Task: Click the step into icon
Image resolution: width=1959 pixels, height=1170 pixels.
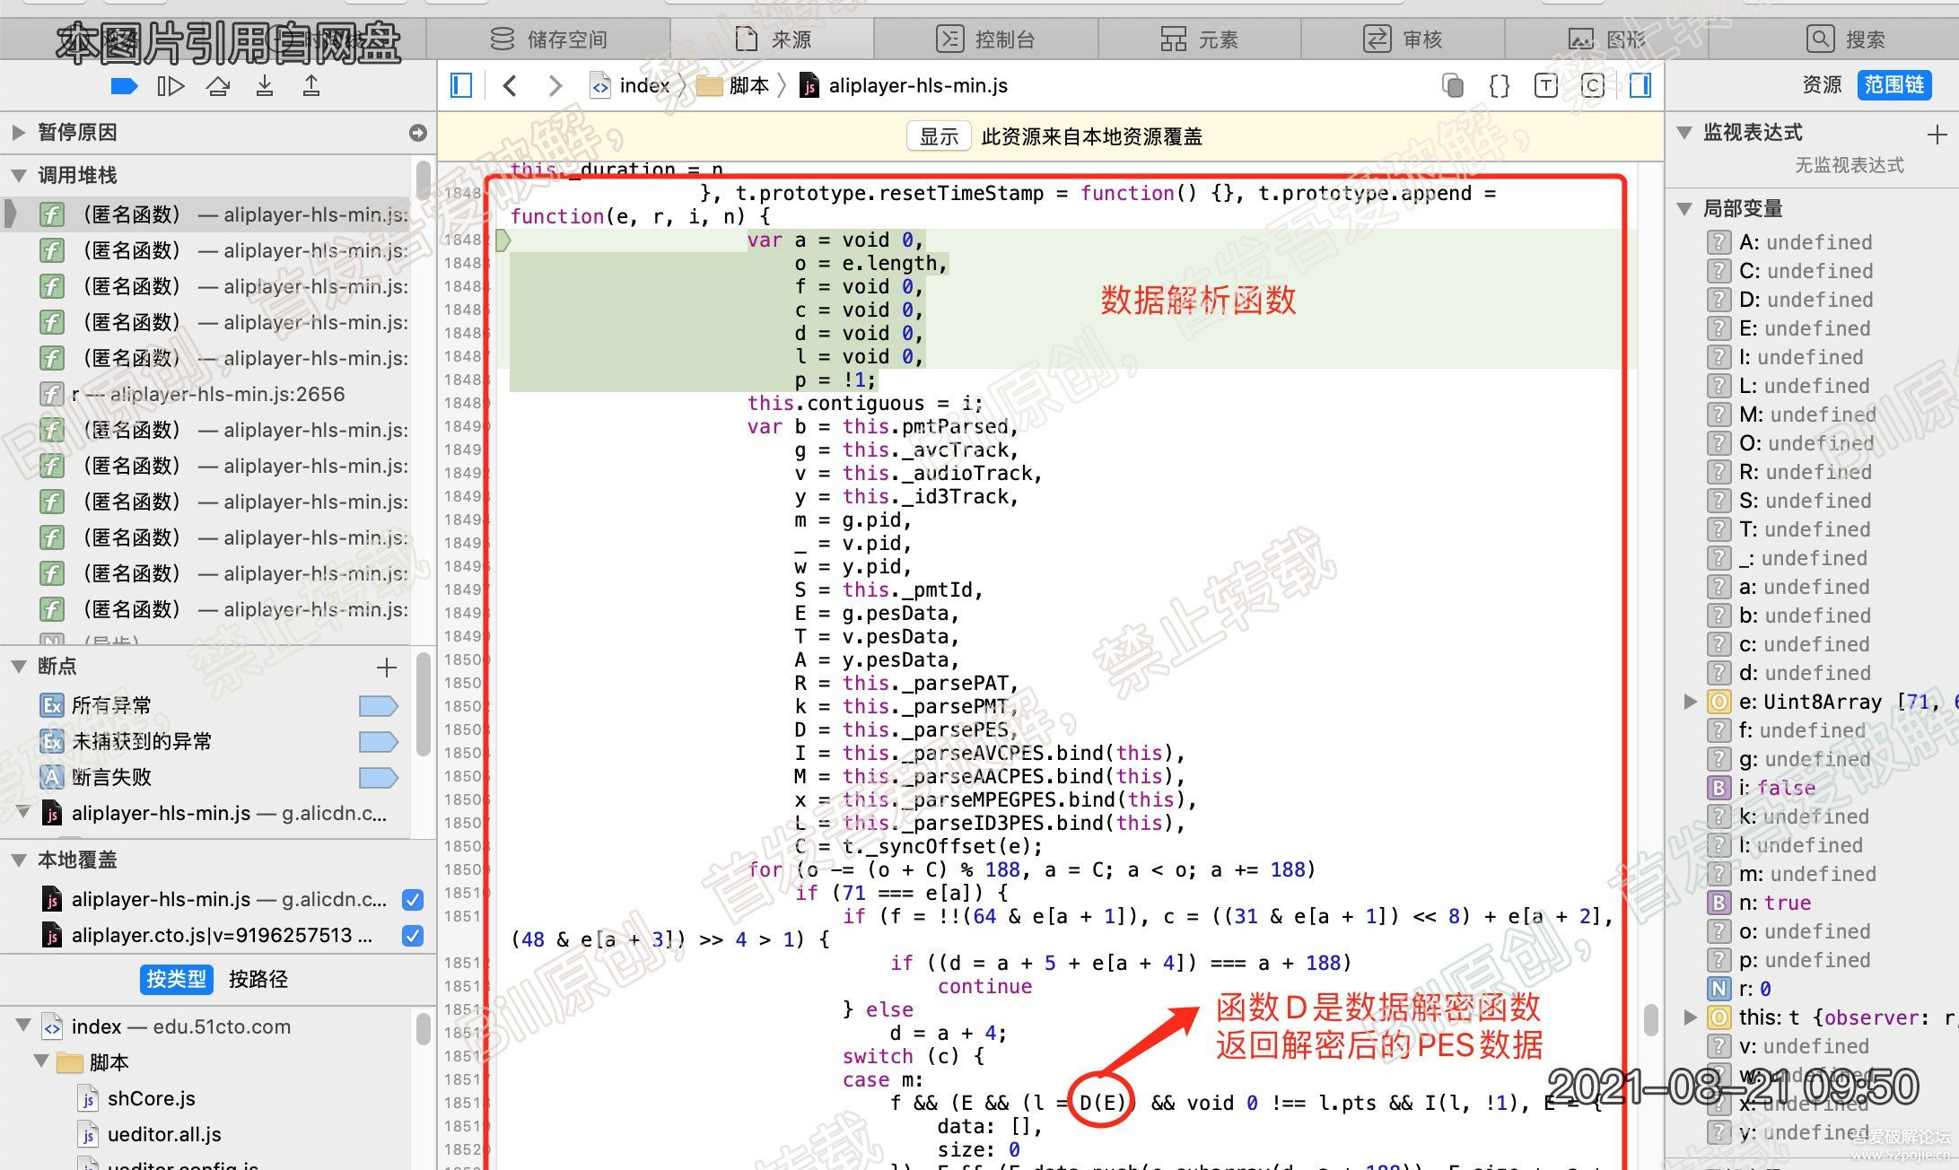Action: pos(265,86)
